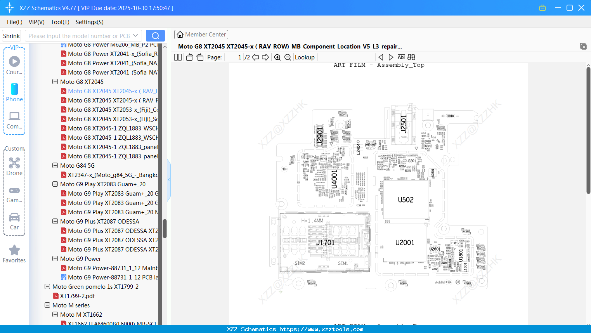Screen dimensions: 591x333
Task: Click the binoculars search icon
Action: click(x=411, y=57)
